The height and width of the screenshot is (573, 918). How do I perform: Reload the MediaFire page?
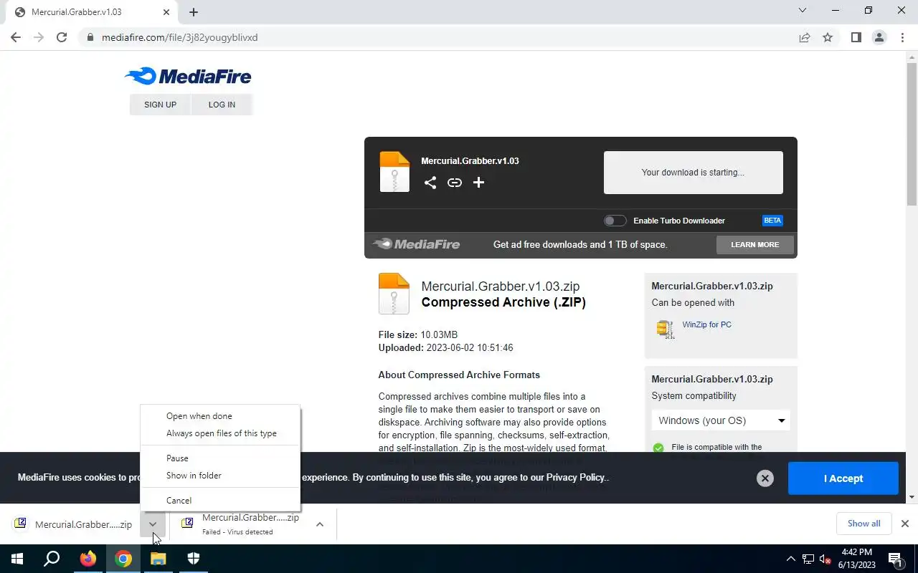tap(62, 37)
